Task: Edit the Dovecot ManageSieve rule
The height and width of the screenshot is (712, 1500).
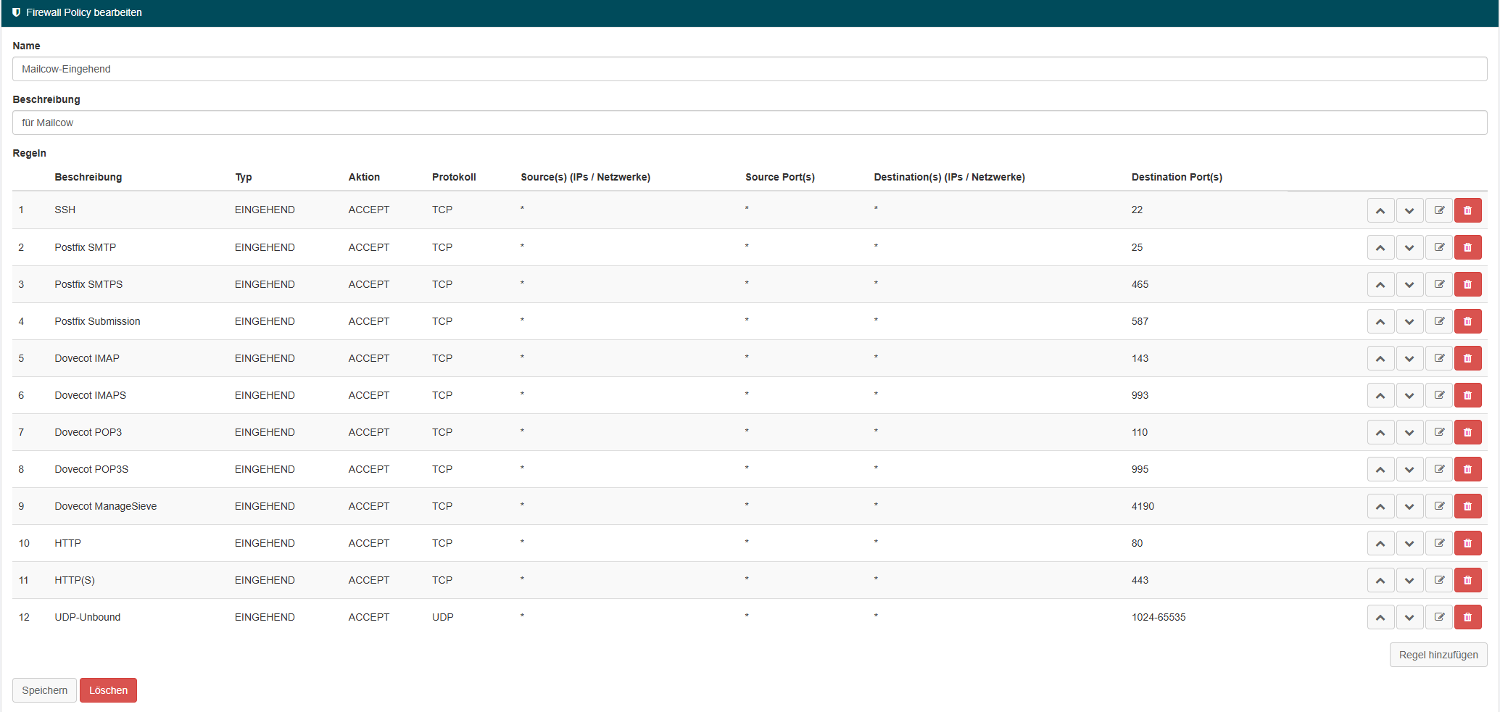Action: pyautogui.click(x=1439, y=506)
